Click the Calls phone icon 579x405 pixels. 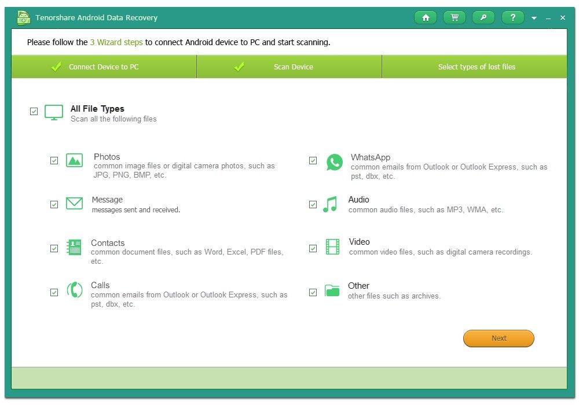click(x=74, y=290)
